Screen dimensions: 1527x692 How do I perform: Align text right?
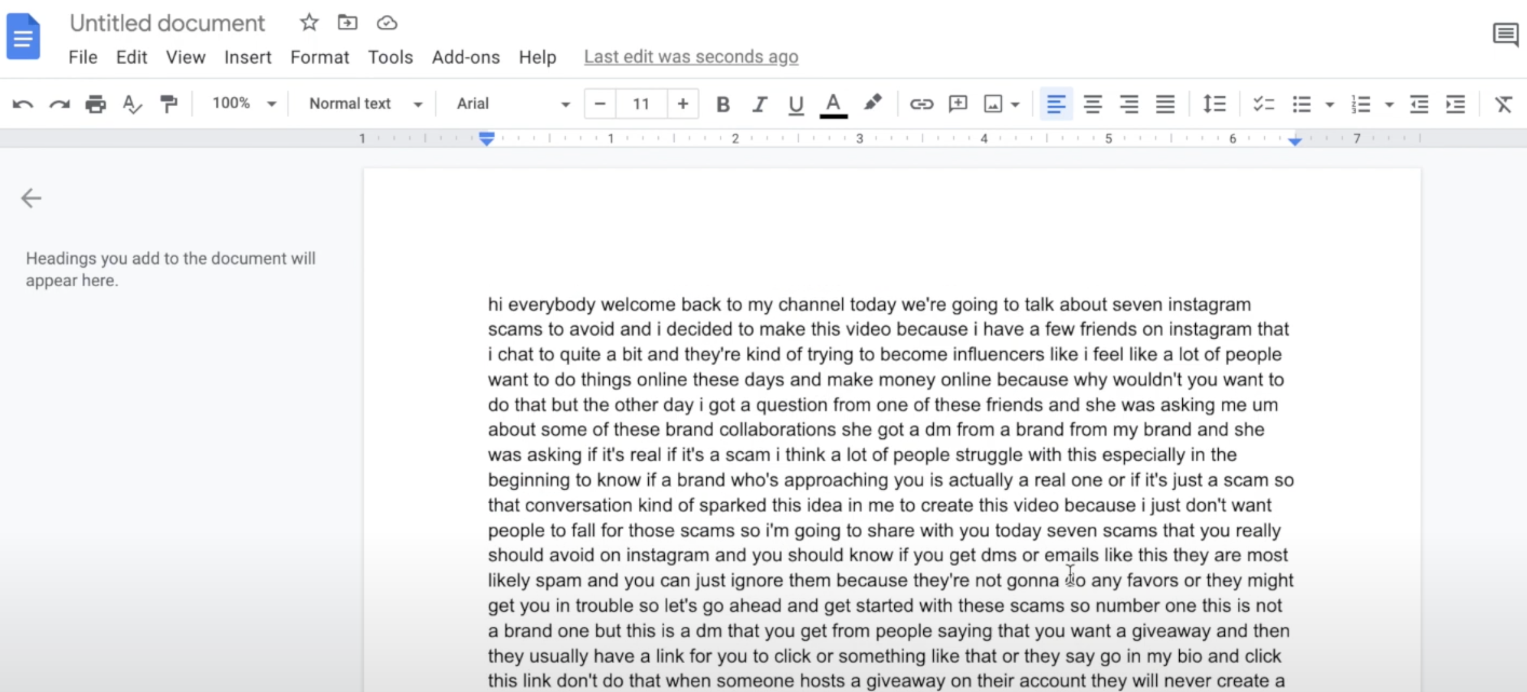1129,104
